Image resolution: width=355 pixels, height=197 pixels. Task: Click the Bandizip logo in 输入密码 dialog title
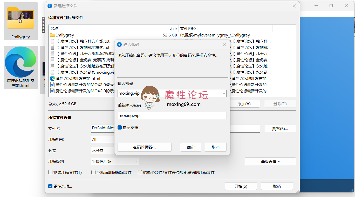[x=119, y=44]
